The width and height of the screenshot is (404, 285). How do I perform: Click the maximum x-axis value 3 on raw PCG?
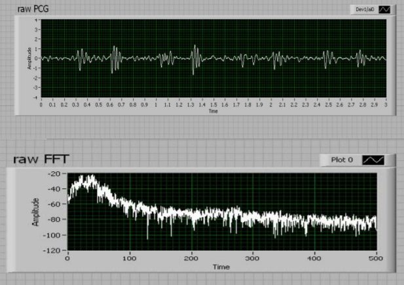386,105
